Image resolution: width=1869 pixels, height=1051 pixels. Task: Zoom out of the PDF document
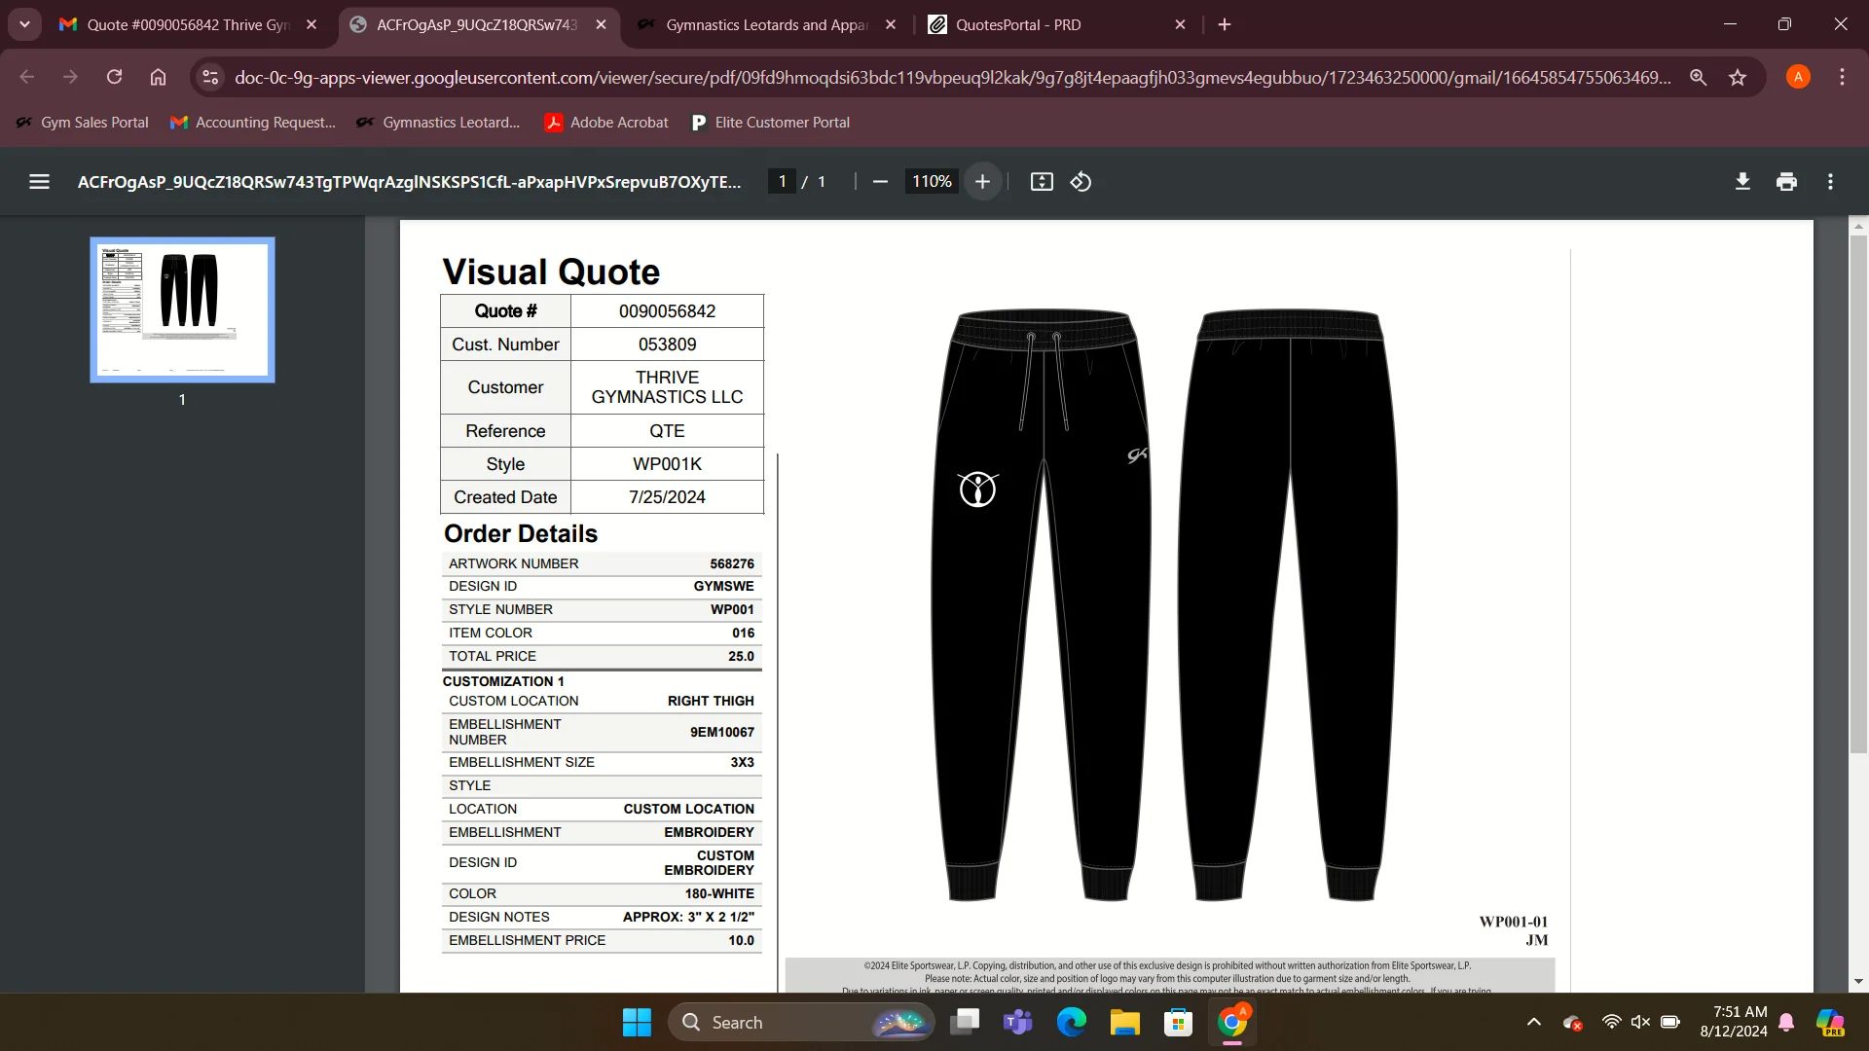point(880,182)
